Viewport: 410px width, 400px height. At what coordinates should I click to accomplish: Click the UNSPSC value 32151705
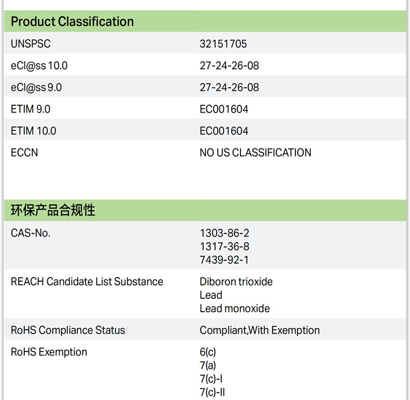(223, 44)
